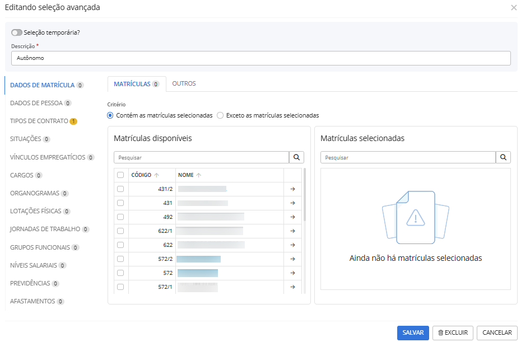Click the code cell 622/1

point(152,231)
